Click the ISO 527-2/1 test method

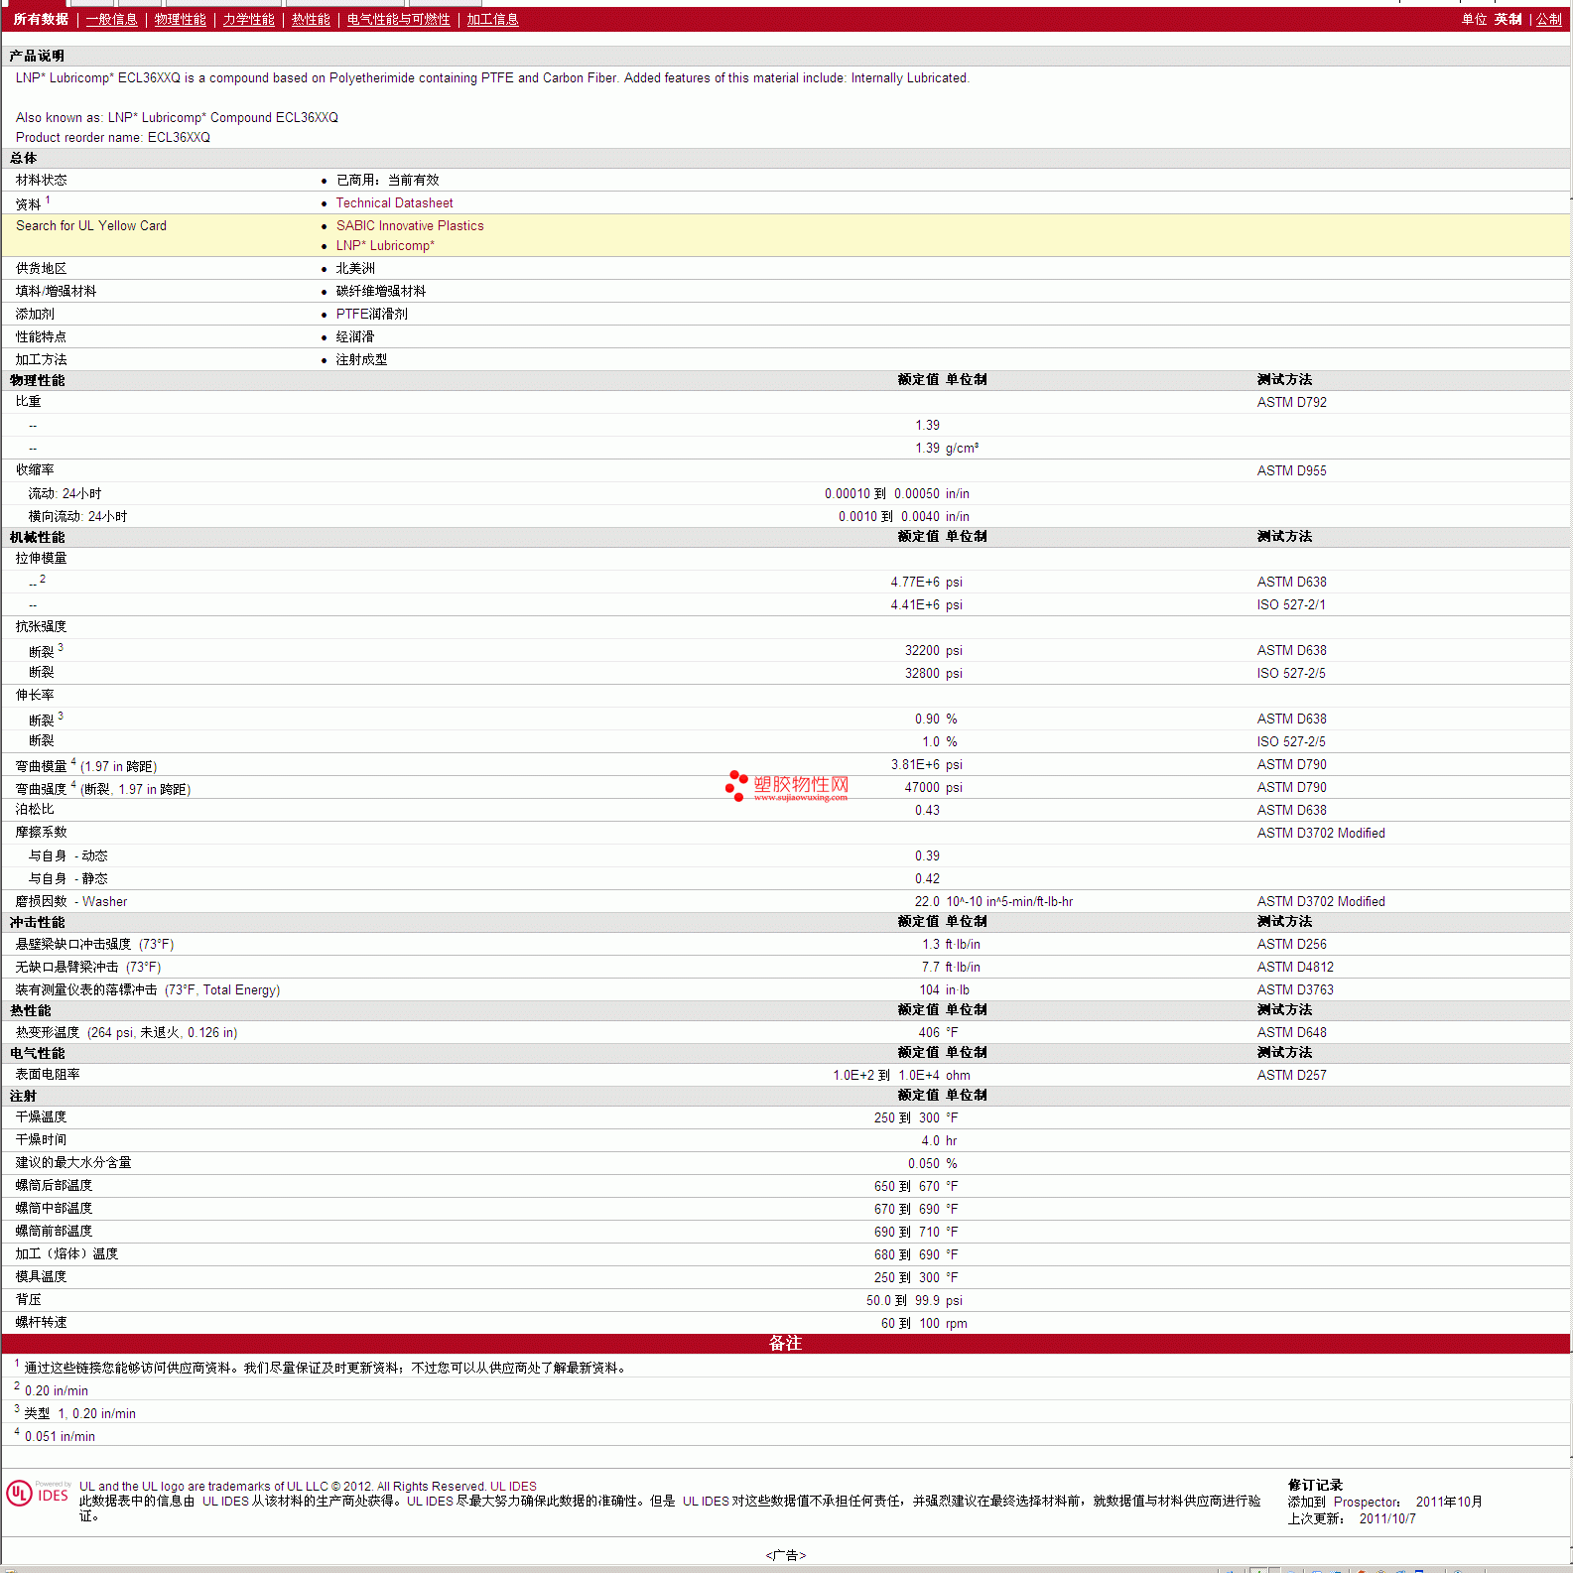pos(1291,605)
